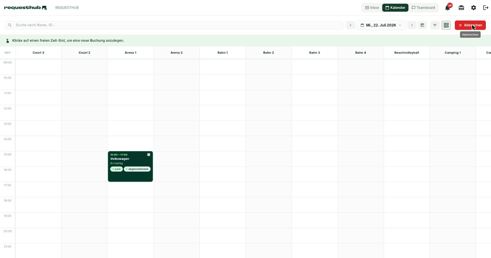Click the 18:00 time label

[x=7, y=201]
